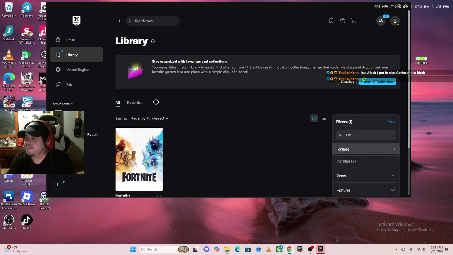The width and height of the screenshot is (453, 255).
Task: Click the Windows Start button
Action: pos(133,249)
